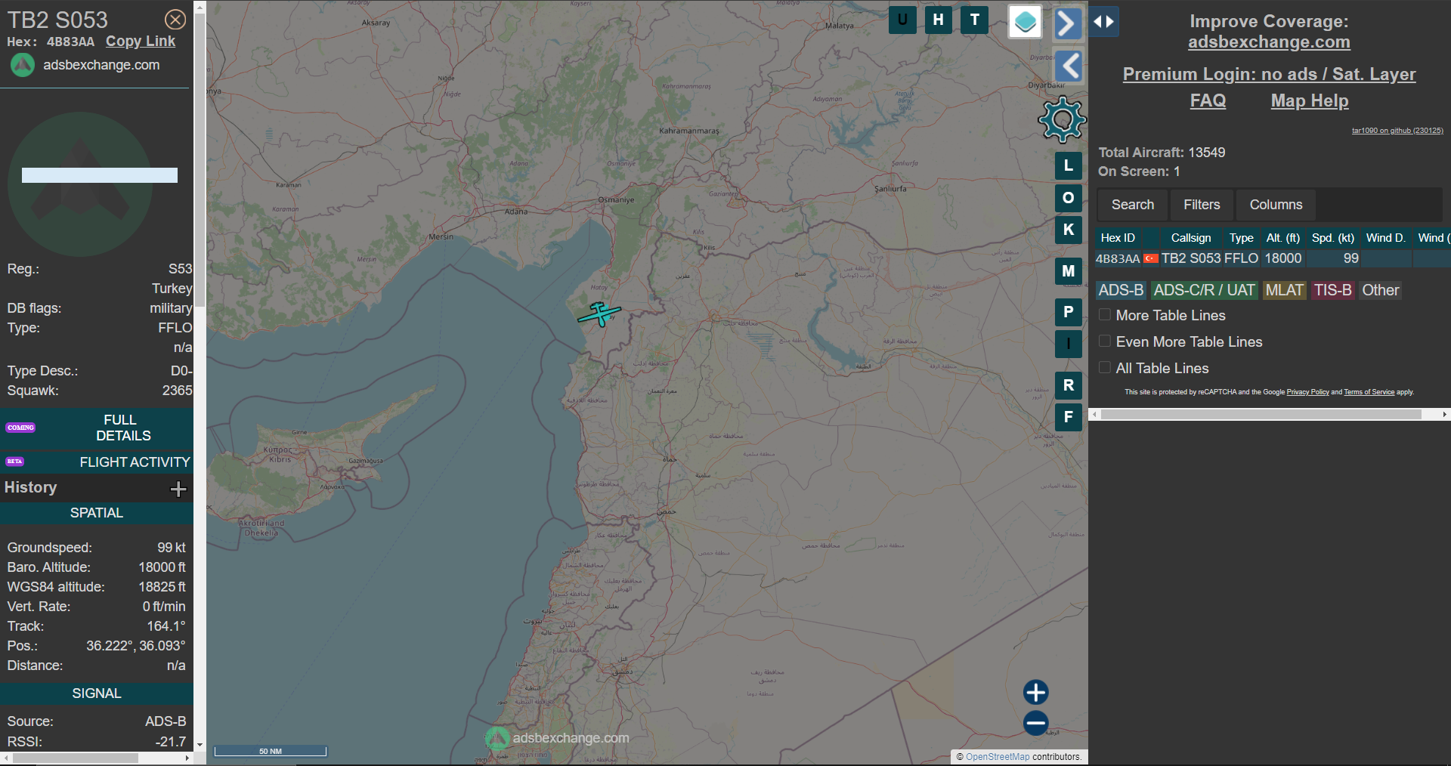This screenshot has height=766, width=1451.
Task: Select the TB2 aircraft icon on map
Action: point(599,314)
